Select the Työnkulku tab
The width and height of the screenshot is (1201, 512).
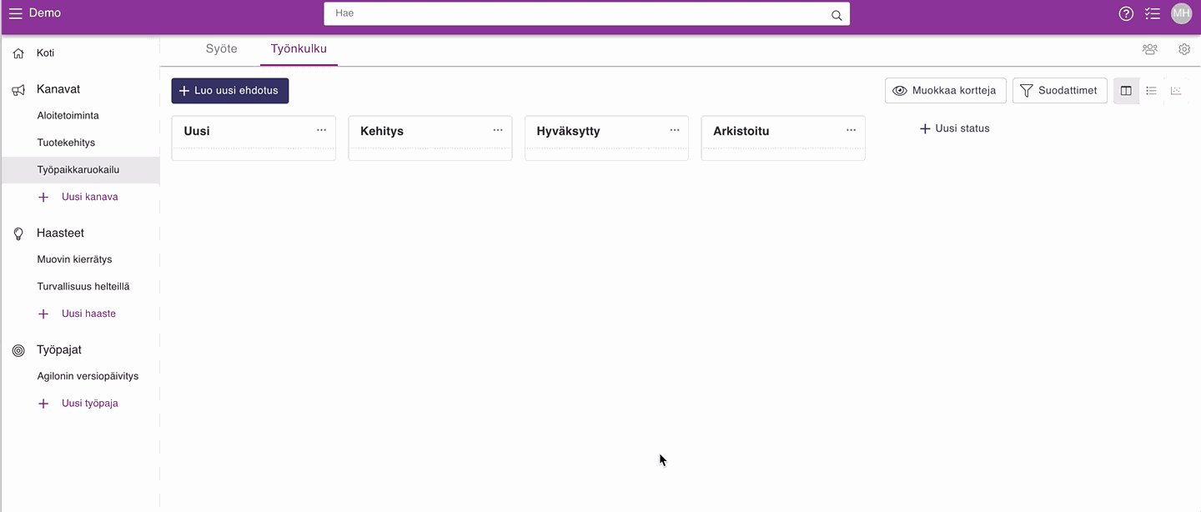point(299,49)
